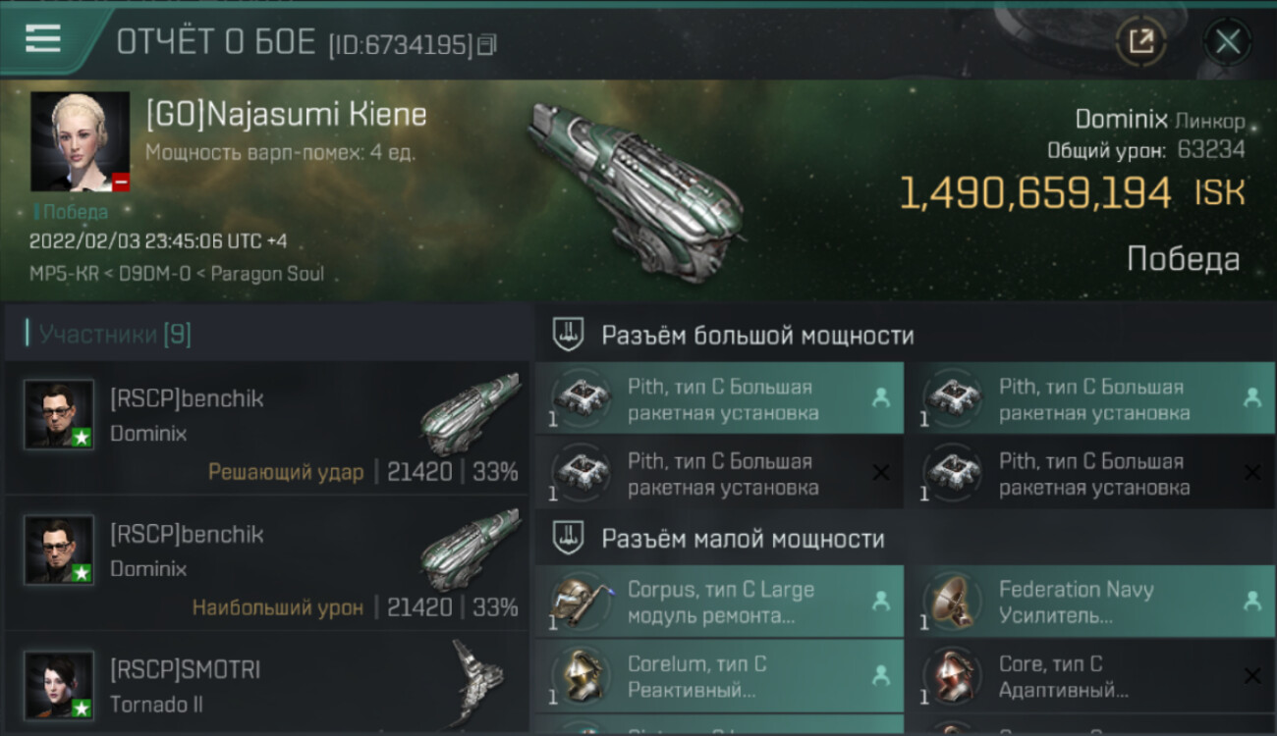
Task: Select the SMOTRI participant portrait
Action: (59, 685)
